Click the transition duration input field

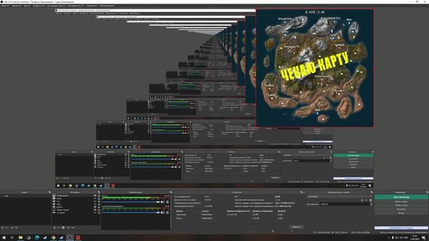pyautogui.click(x=345, y=204)
